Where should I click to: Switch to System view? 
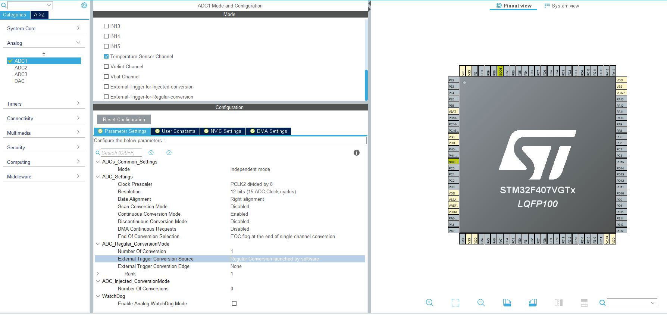tap(562, 6)
